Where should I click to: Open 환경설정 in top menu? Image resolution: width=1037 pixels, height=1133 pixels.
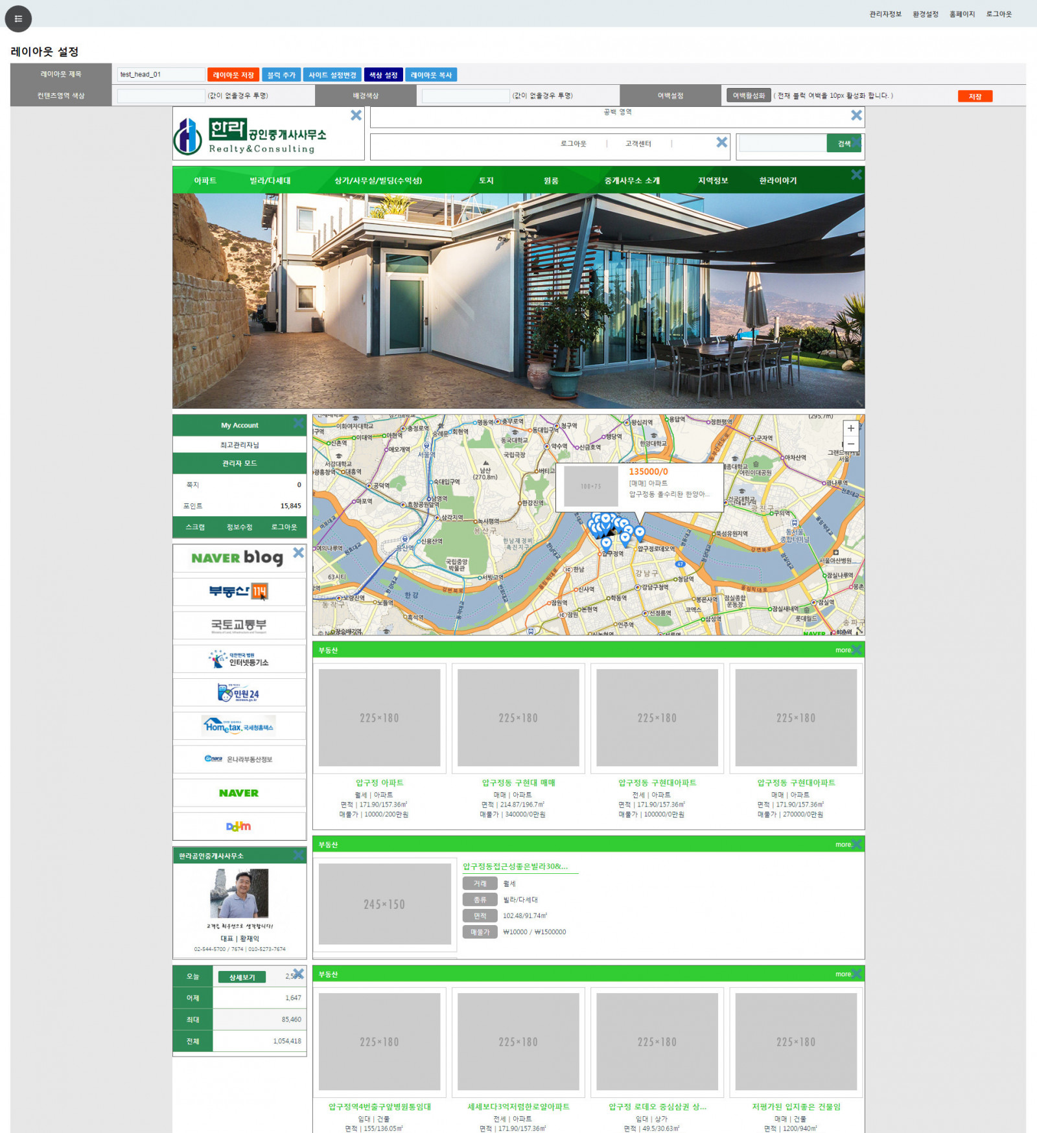925,14
